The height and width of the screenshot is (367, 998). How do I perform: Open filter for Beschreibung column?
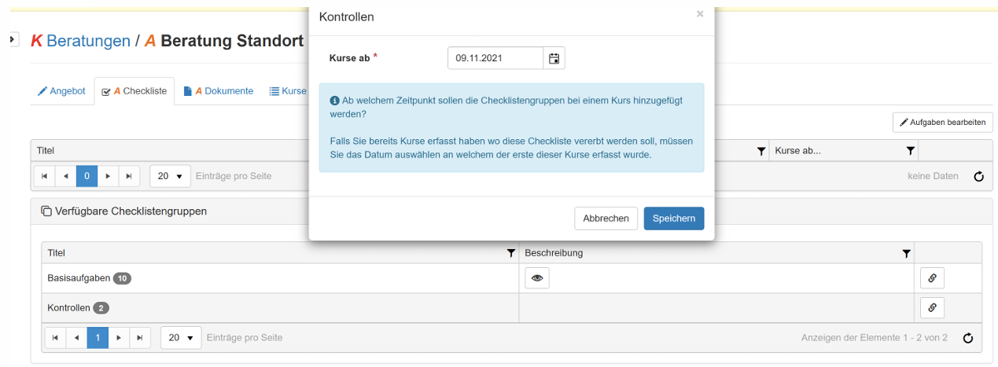tap(906, 253)
